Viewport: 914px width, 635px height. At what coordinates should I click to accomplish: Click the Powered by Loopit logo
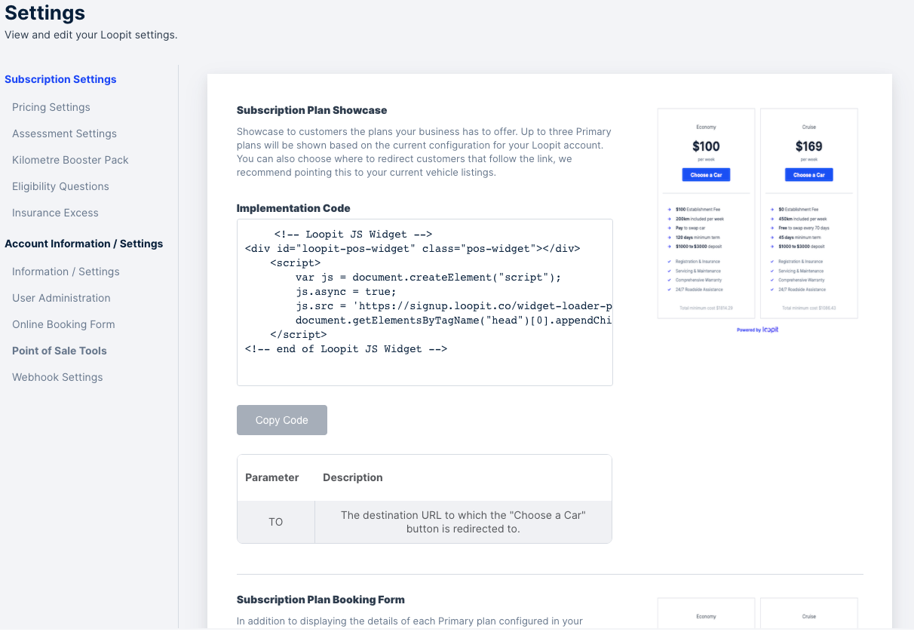click(758, 330)
